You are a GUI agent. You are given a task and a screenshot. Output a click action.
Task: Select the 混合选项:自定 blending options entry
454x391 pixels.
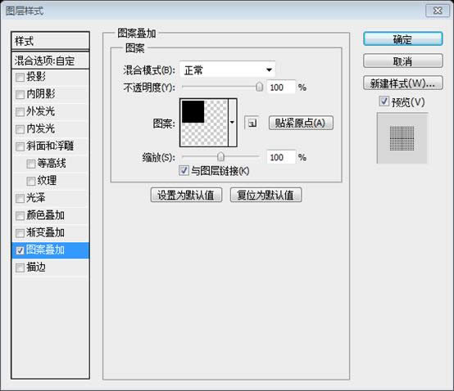[50, 61]
